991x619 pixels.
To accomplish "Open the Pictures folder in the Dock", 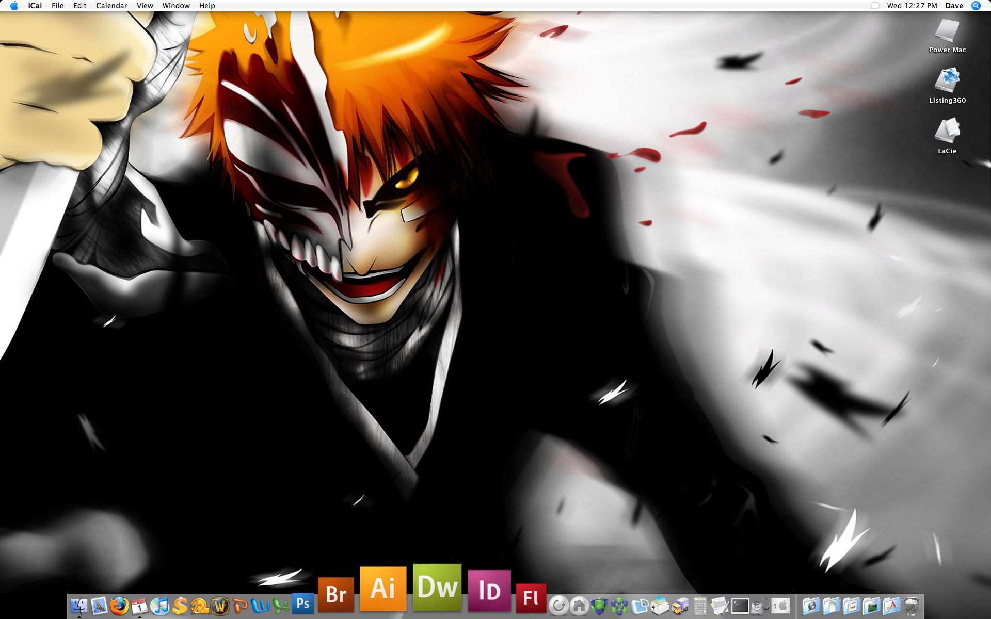I will [851, 606].
